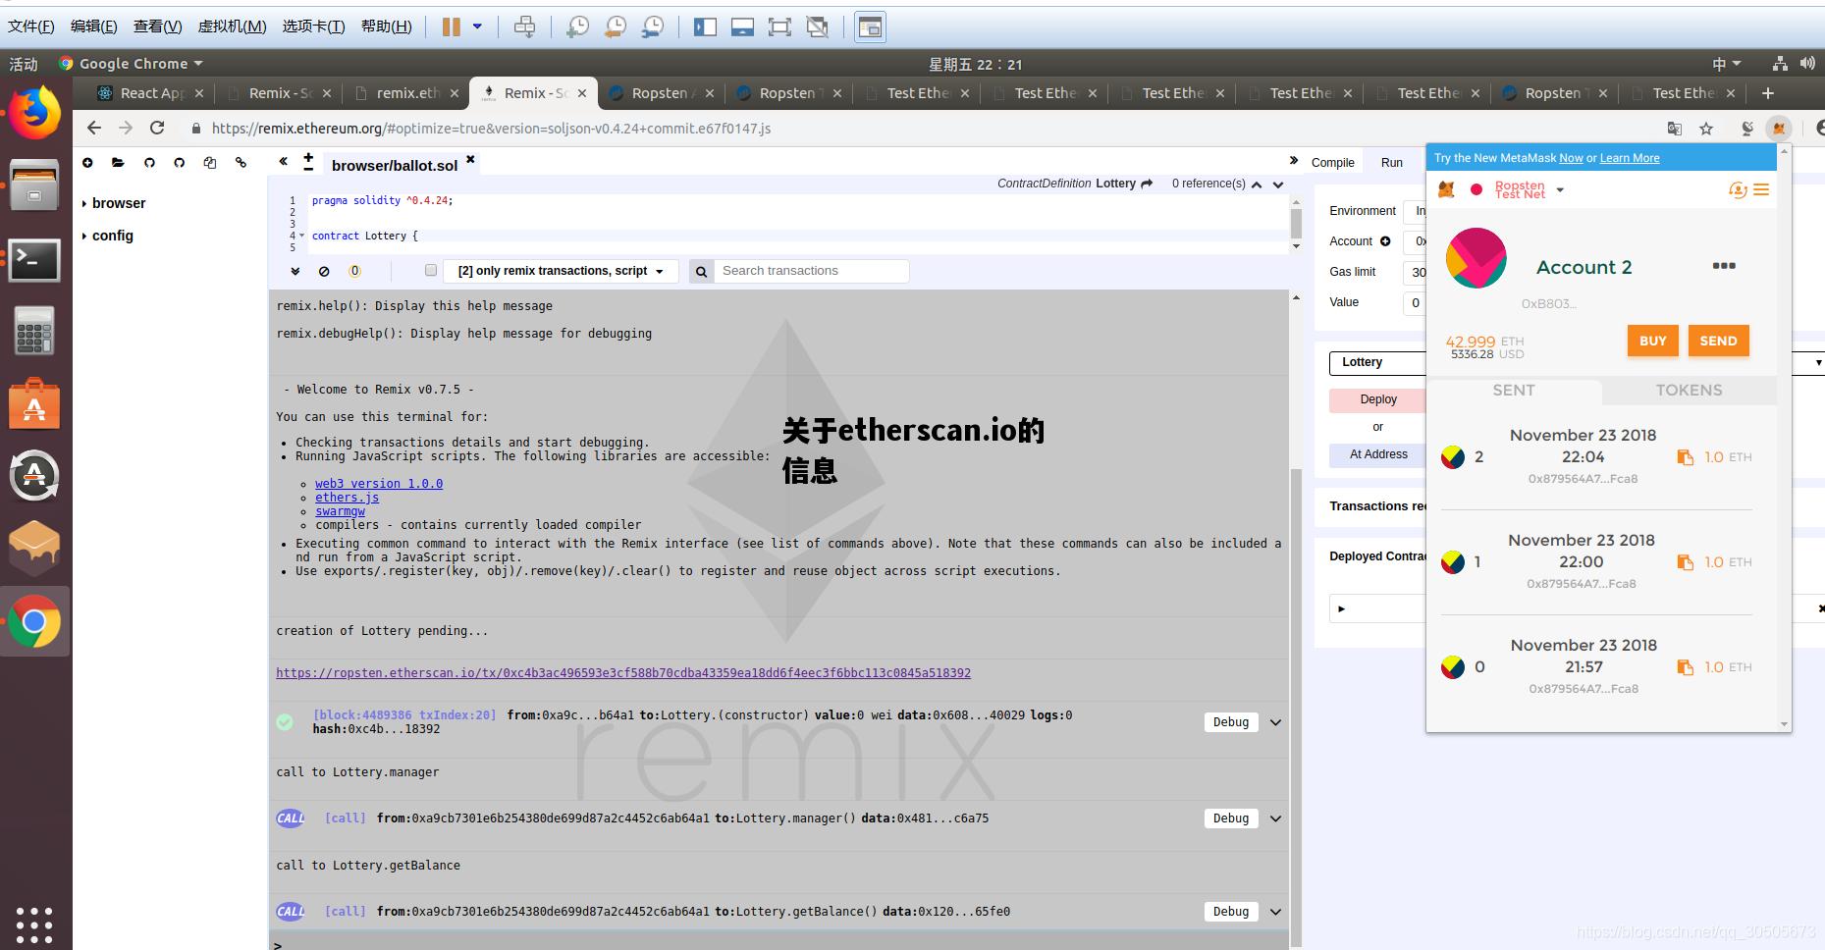Click the connect to localhost link icon
This screenshot has width=1825, height=950.
coord(241,163)
